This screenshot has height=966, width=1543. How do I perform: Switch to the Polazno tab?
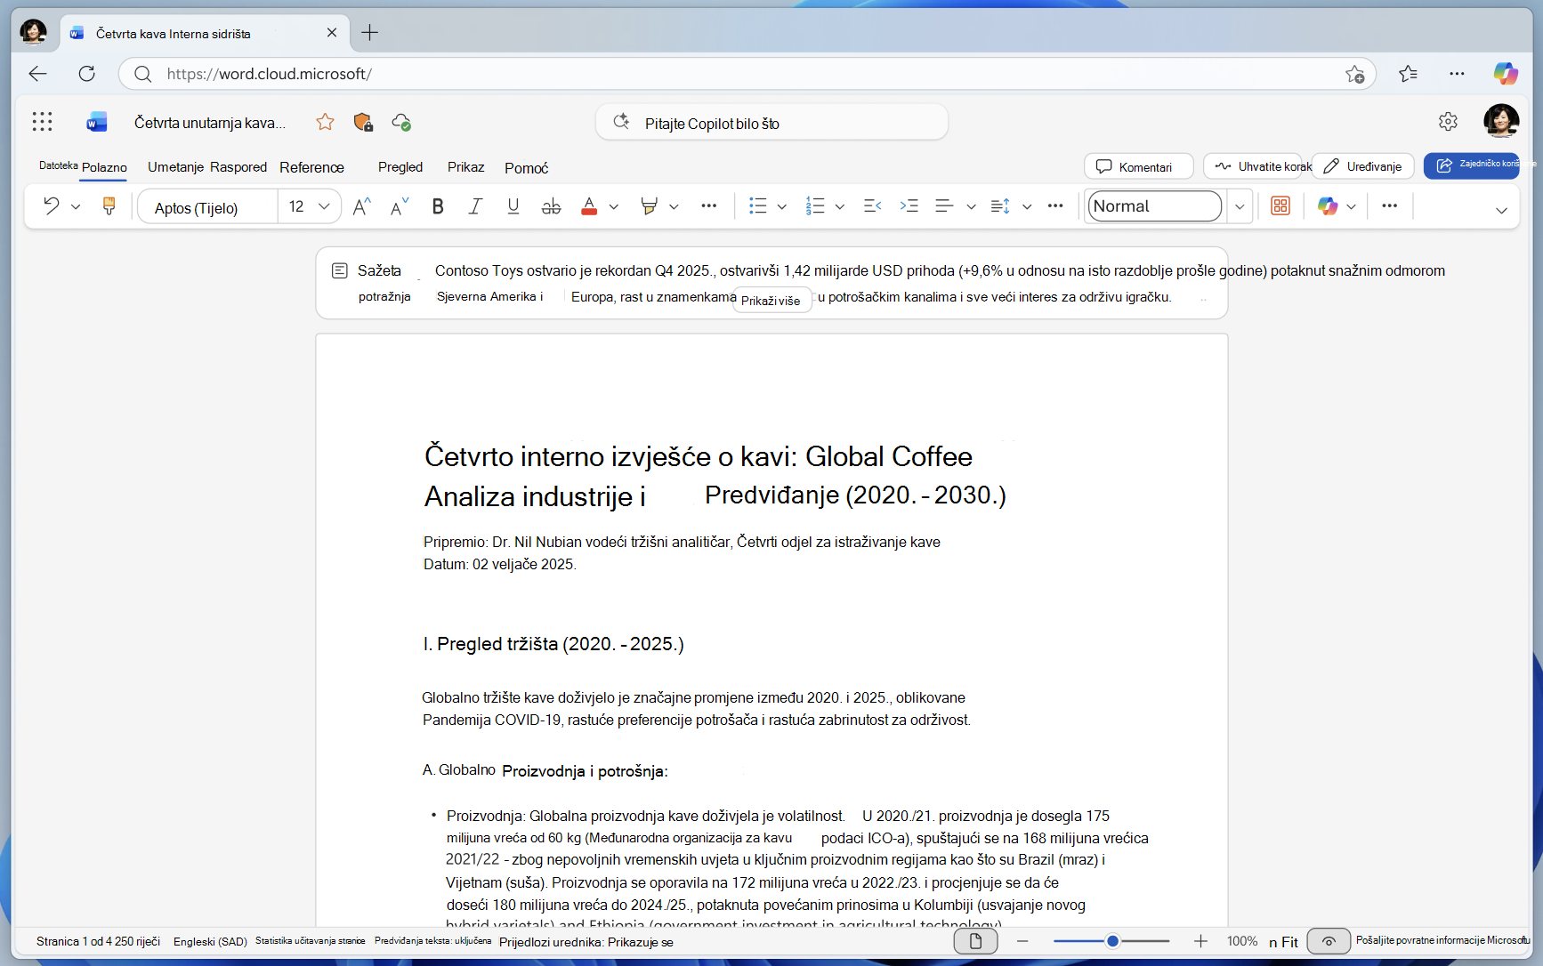pos(104,167)
